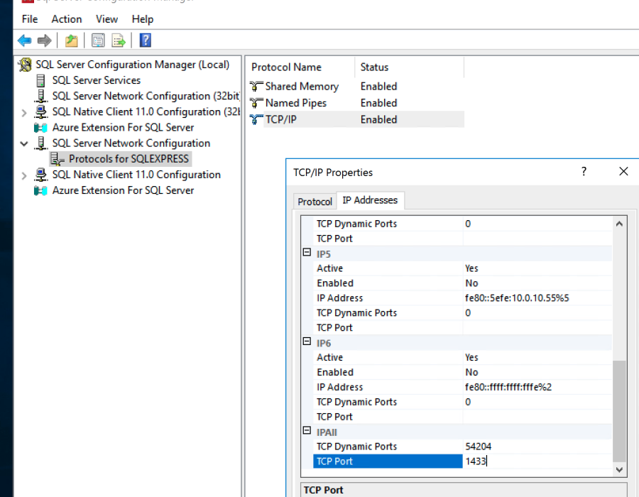This screenshot has height=497, width=639.
Task: Expand SQL Native Client 11.0 Configuration (32bit) node
Action: pos(24,113)
